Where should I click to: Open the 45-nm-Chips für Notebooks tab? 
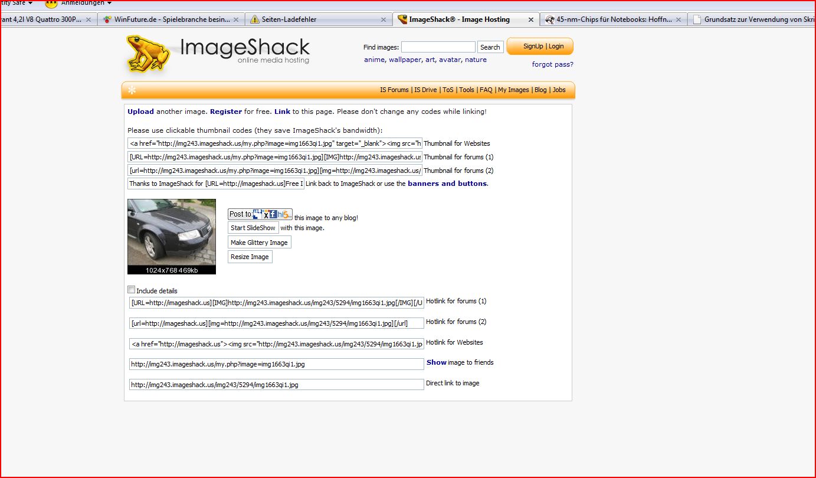[614, 19]
